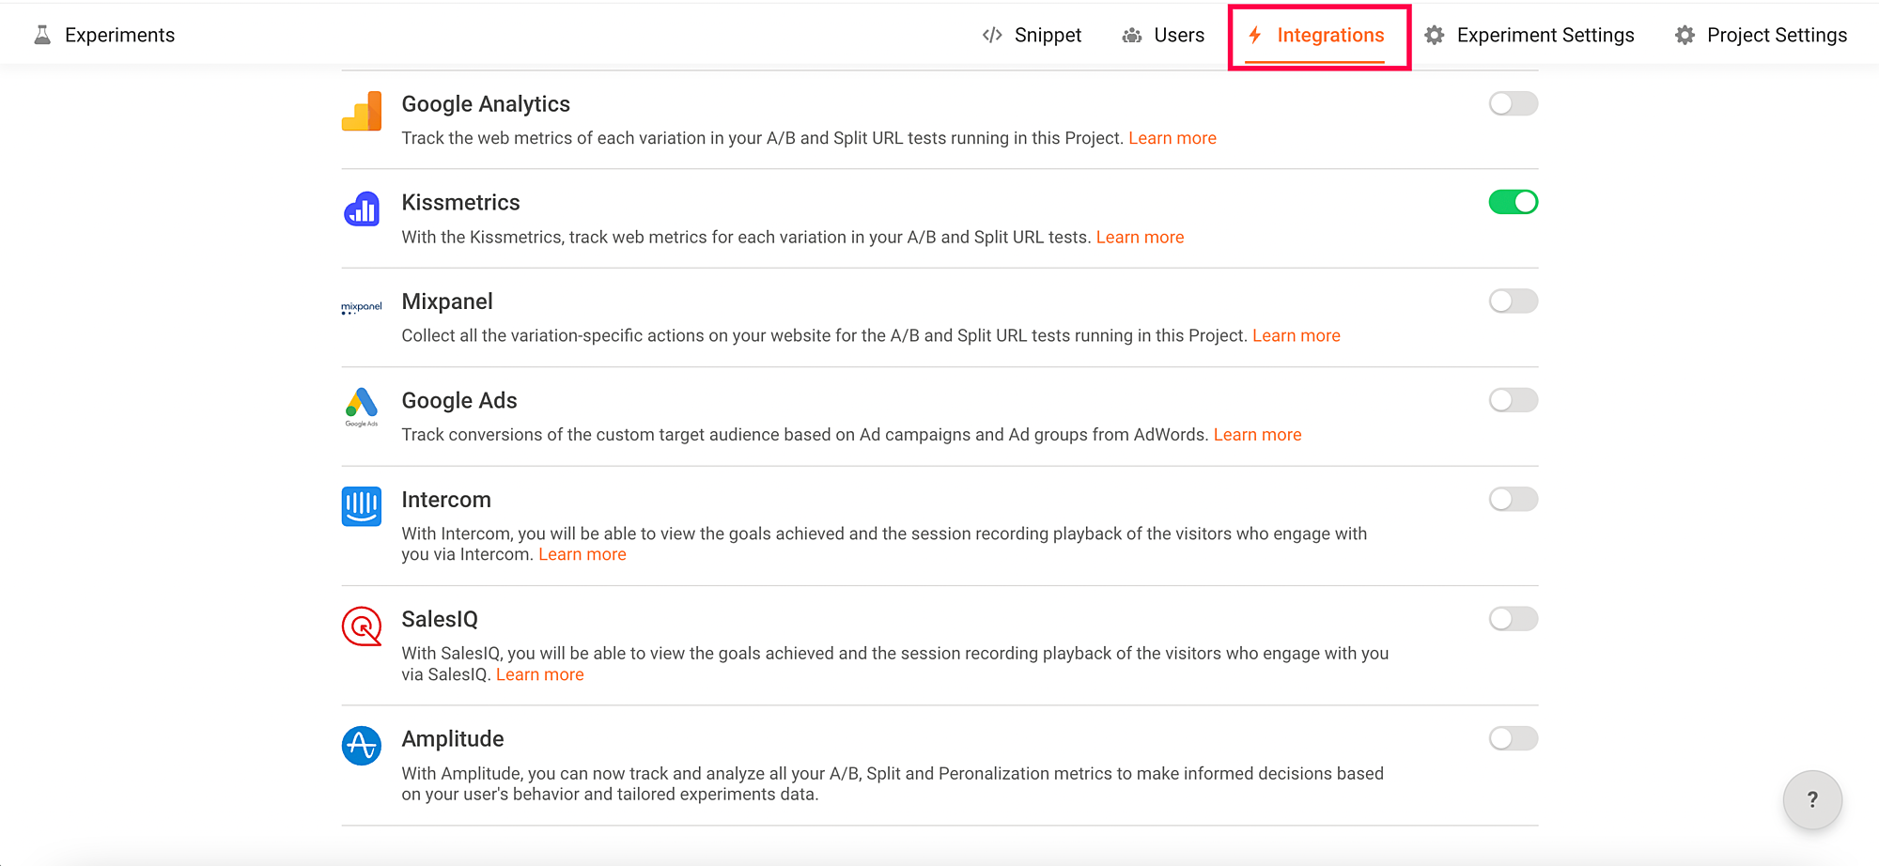Viewport: 1879px width, 866px height.
Task: Click the Google Ads logo icon
Action: pos(362,406)
